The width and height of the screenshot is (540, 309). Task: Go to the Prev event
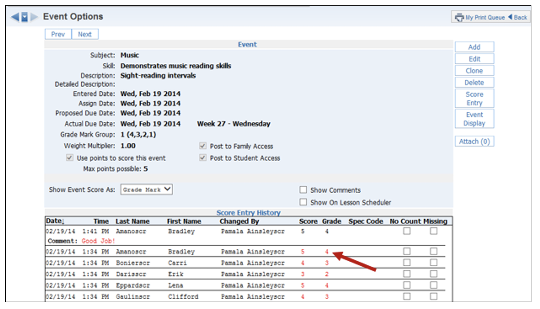tap(58, 34)
